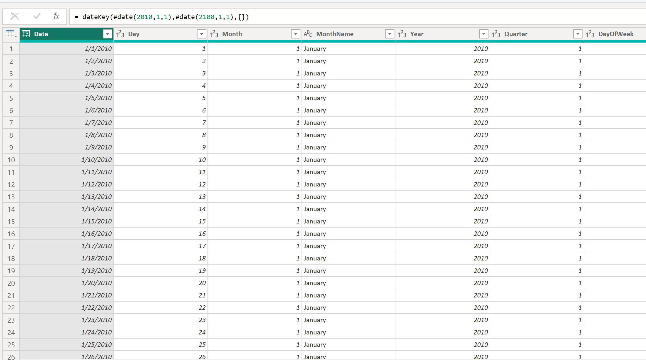Expand the Quarter column filter dropdown

coord(578,34)
